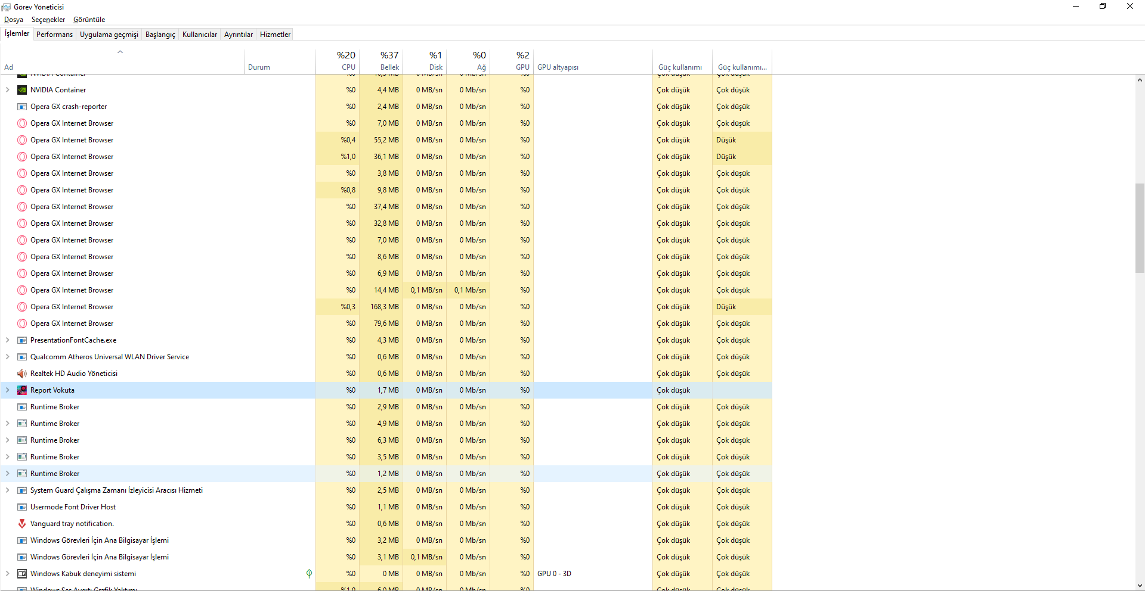Click the 168,3 MB memory cell
This screenshot has height=594, width=1145.
coord(381,307)
